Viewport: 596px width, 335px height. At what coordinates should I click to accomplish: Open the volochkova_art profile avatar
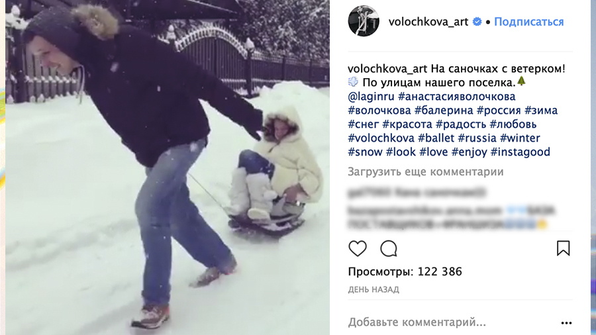point(364,21)
